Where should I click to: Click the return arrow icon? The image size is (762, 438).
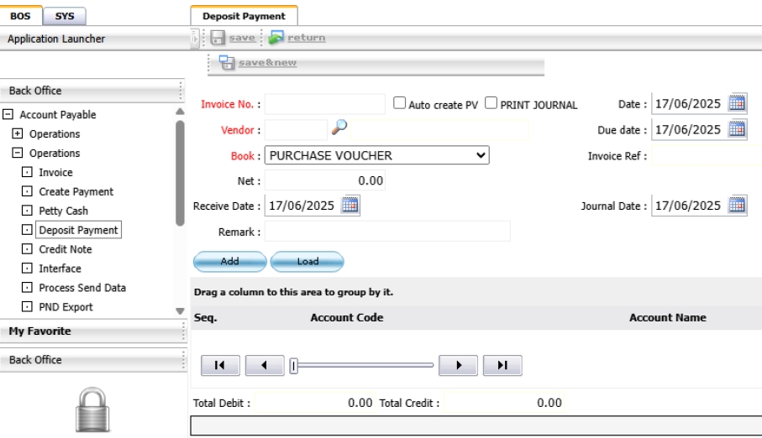click(276, 38)
